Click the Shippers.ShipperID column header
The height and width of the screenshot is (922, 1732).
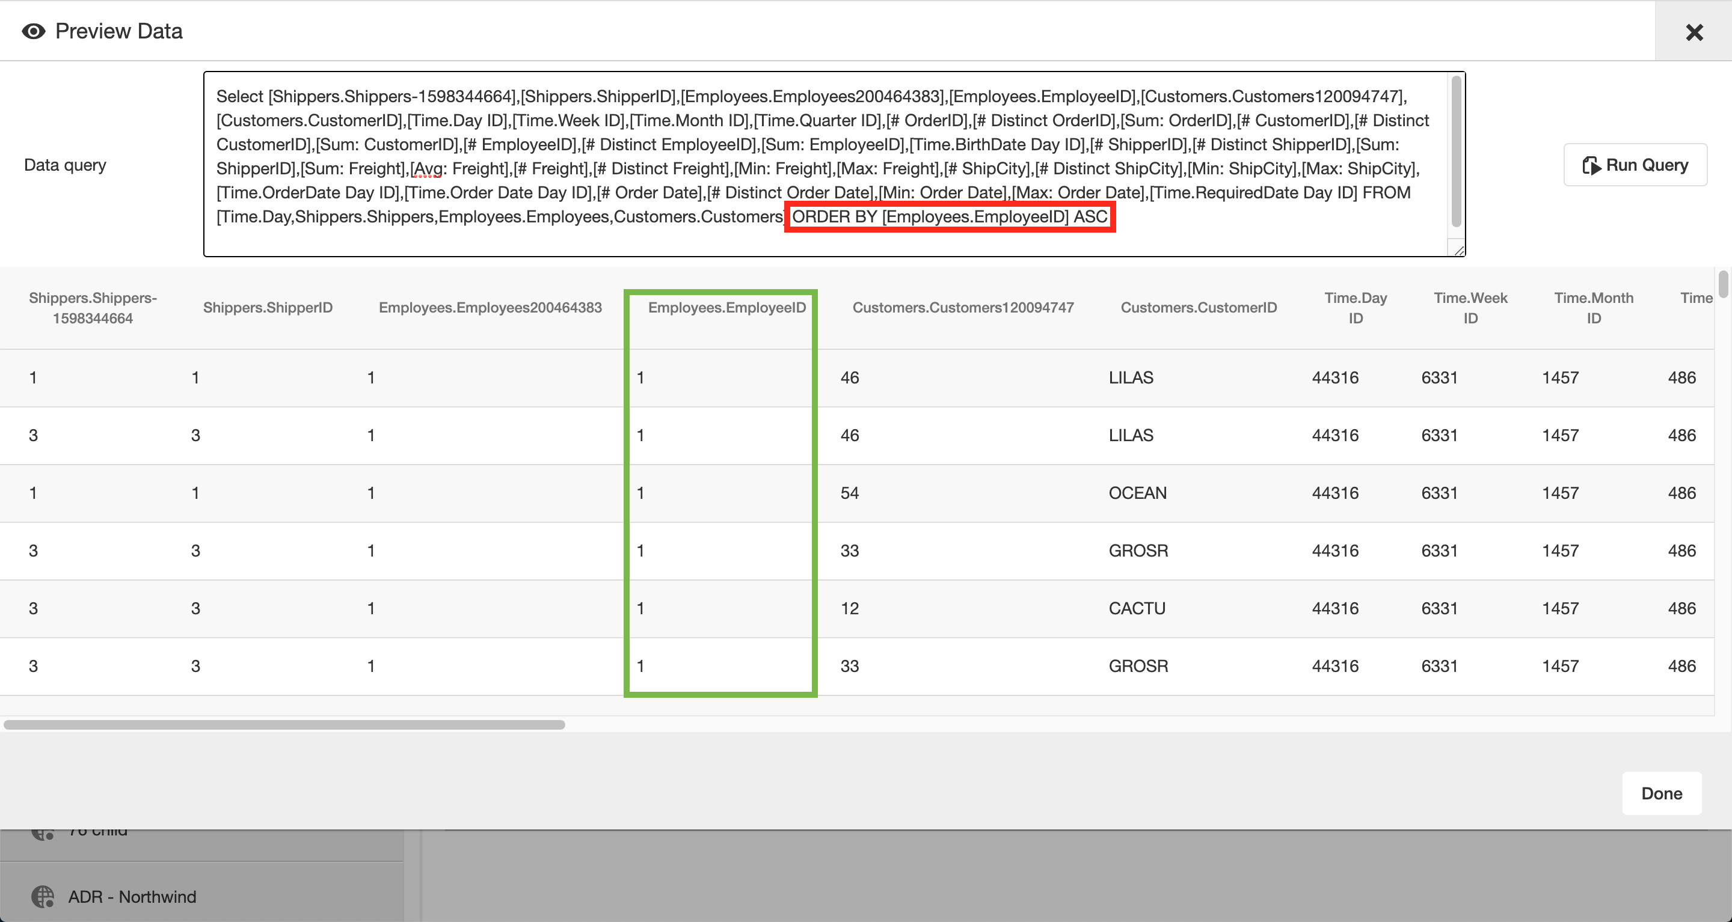tap(268, 308)
